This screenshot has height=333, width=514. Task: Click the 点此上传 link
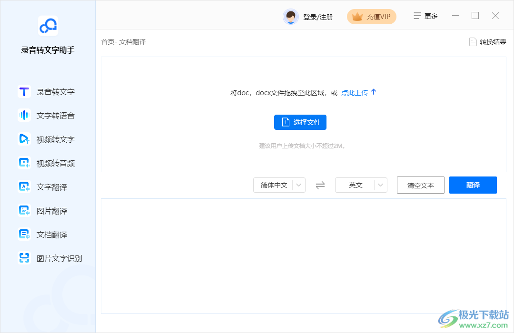[355, 92]
